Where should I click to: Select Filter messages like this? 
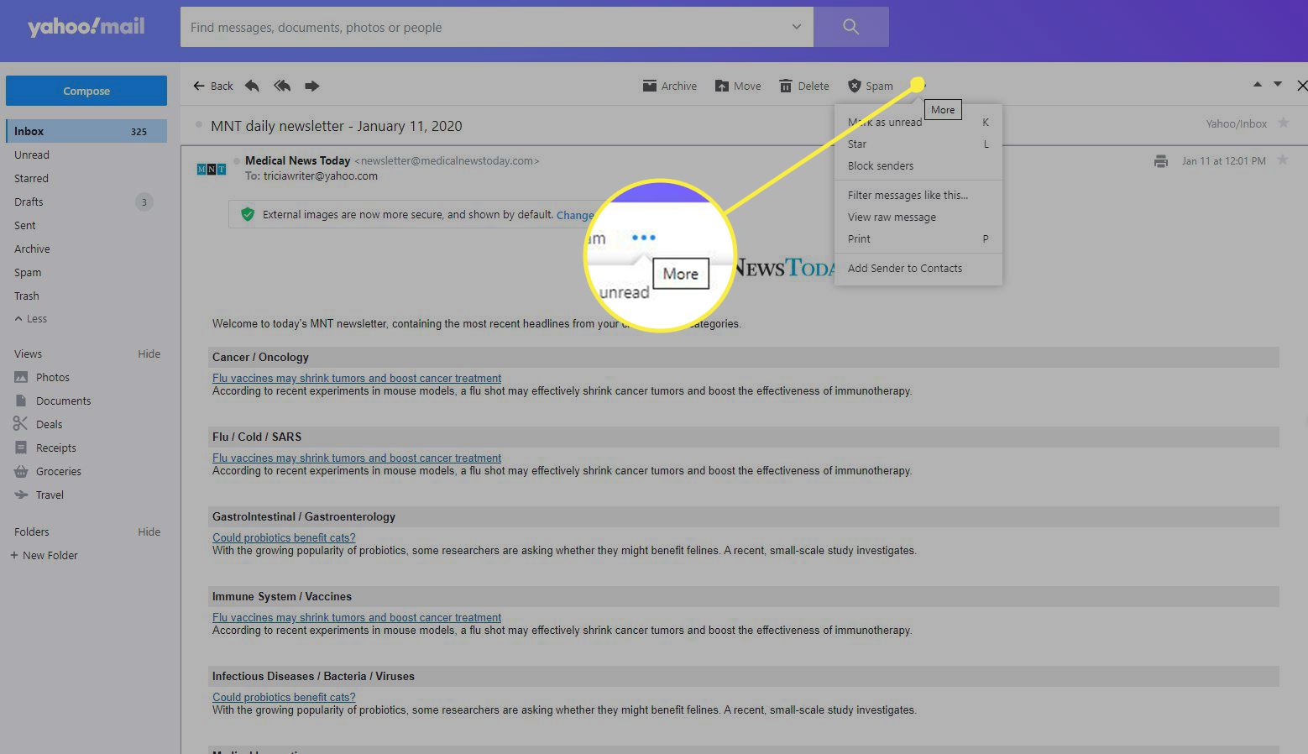(x=918, y=195)
